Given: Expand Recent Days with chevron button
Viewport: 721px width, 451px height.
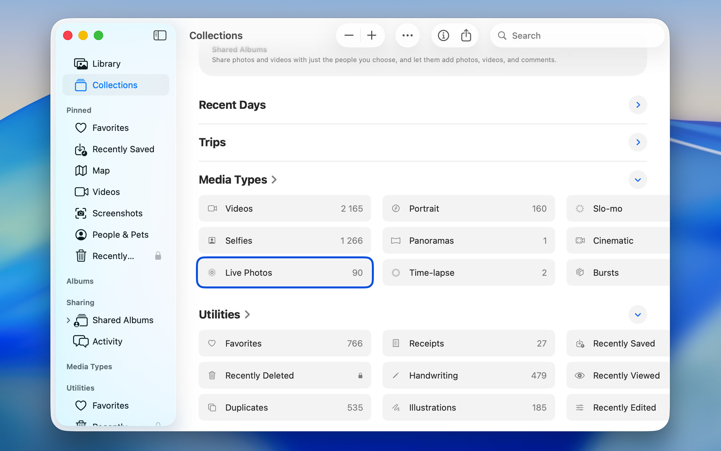Looking at the screenshot, I should tap(638, 105).
